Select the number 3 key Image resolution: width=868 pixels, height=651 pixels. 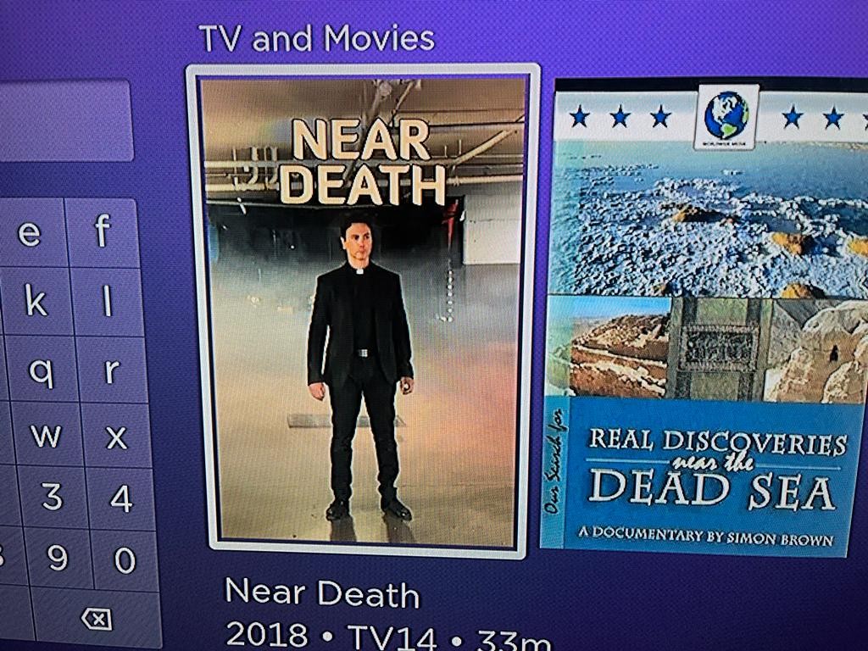53,497
